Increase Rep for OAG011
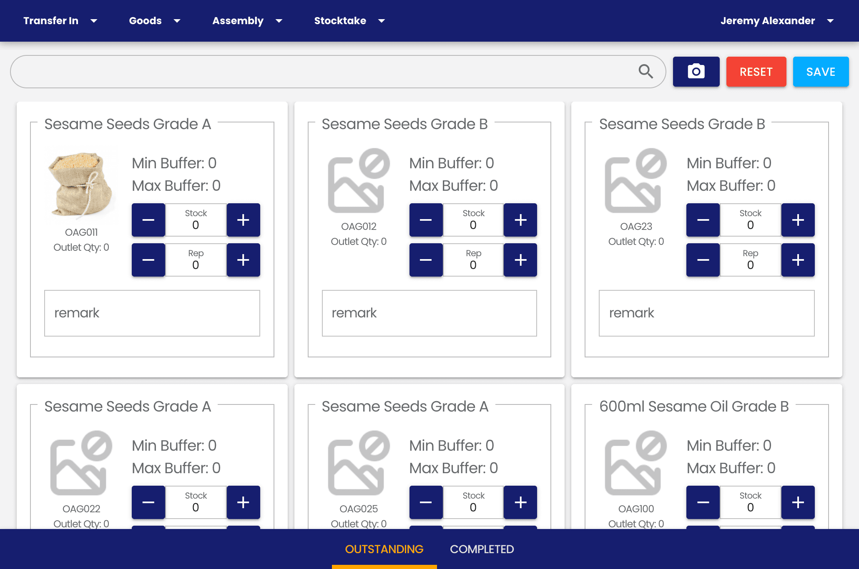Image resolution: width=859 pixels, height=569 pixels. click(244, 260)
